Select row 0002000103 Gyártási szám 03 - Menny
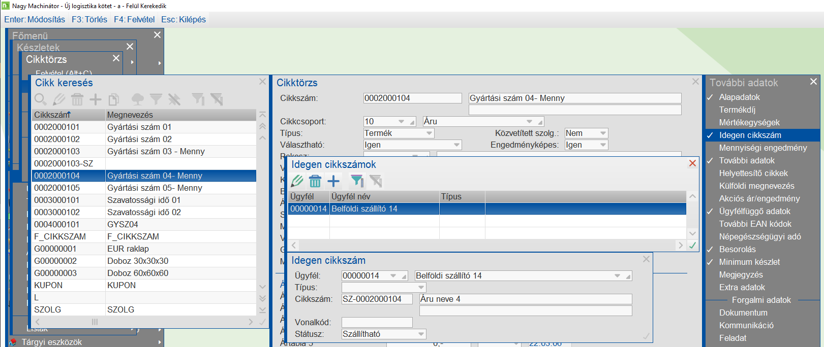The width and height of the screenshot is (824, 347). (x=144, y=151)
